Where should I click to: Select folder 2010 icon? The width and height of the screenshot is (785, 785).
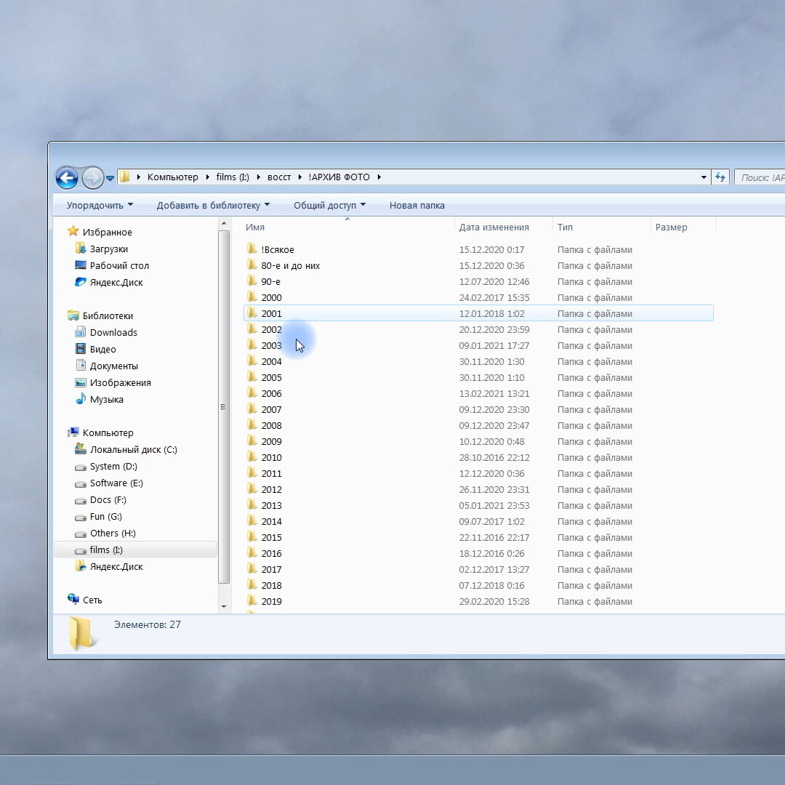(252, 457)
